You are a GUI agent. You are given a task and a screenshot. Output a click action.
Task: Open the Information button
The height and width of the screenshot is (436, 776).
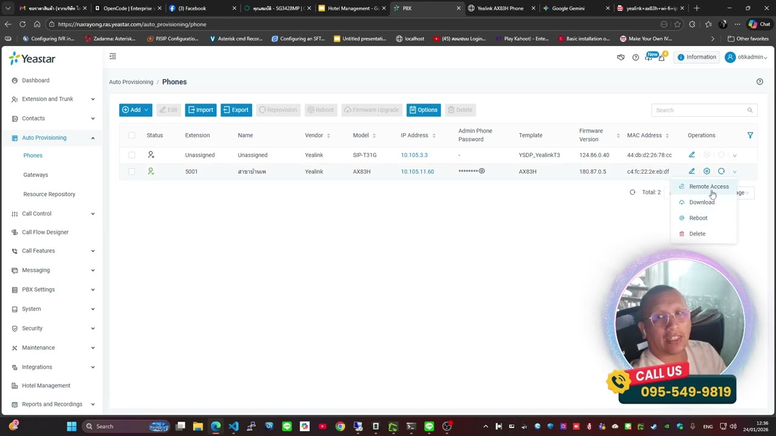(x=697, y=58)
